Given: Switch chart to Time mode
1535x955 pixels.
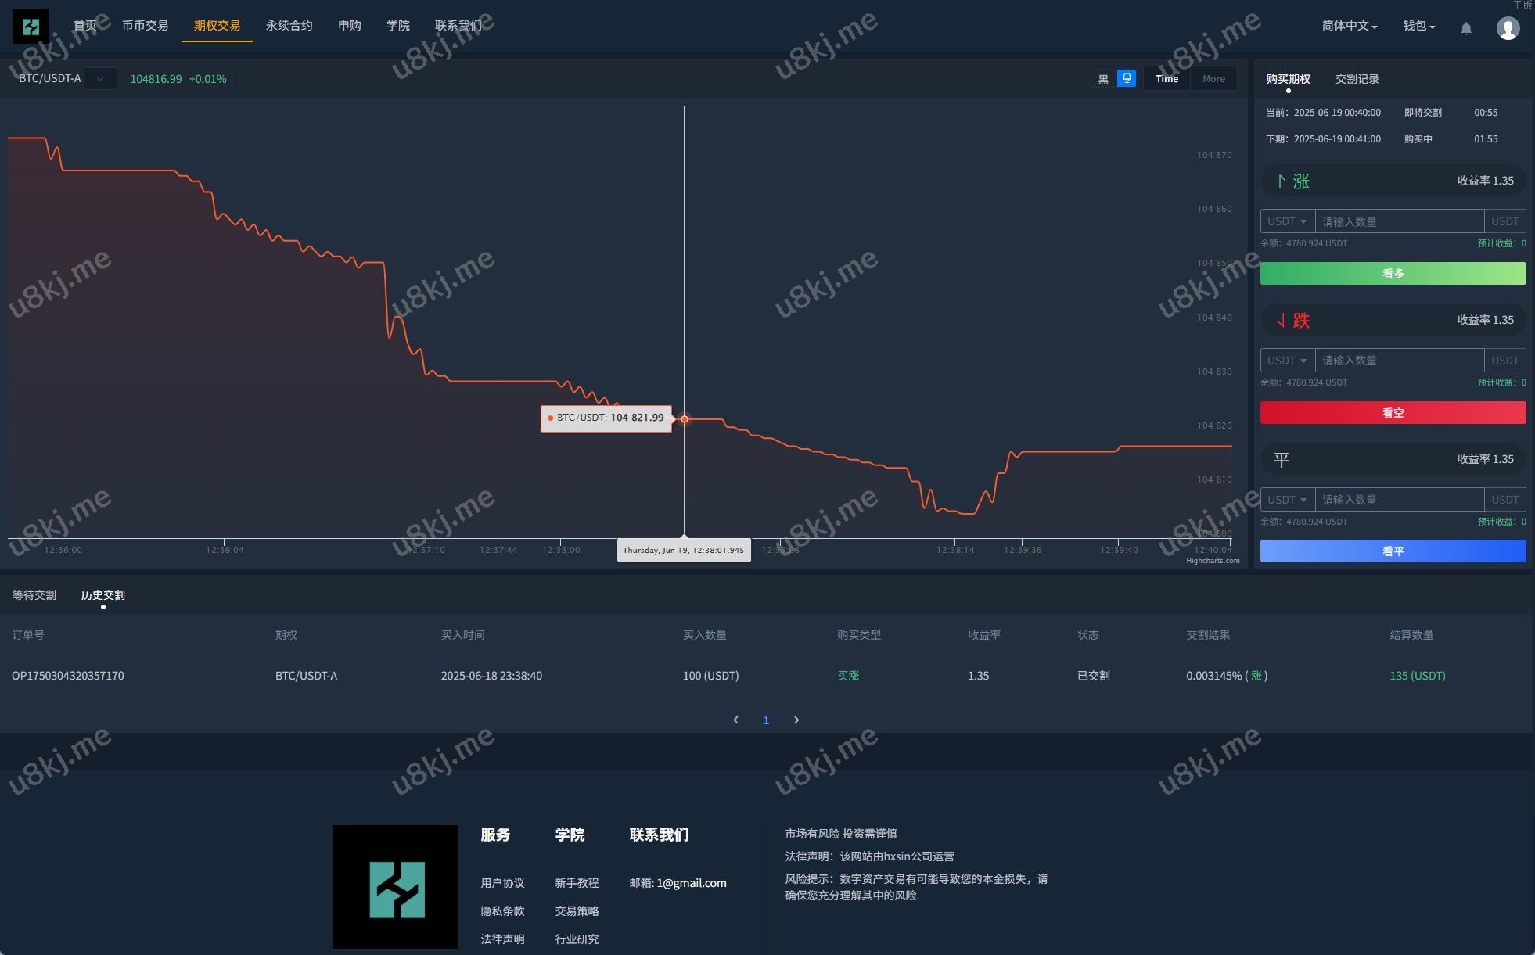Looking at the screenshot, I should coord(1167,79).
